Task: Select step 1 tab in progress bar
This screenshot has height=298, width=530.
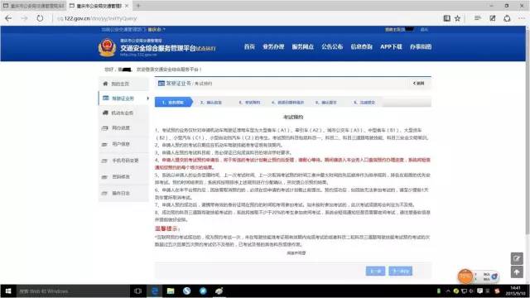Action: point(173,102)
